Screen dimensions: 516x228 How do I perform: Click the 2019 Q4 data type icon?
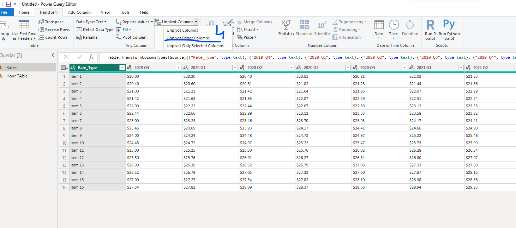[x=130, y=68]
